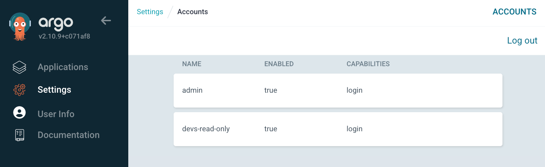This screenshot has width=545, height=167.
Task: Click the Documentation book icon
Action: tap(19, 135)
